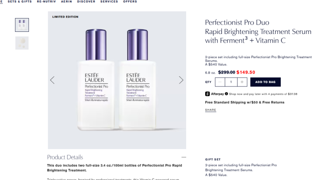Open the Sets & Gifts menu

point(20,2)
